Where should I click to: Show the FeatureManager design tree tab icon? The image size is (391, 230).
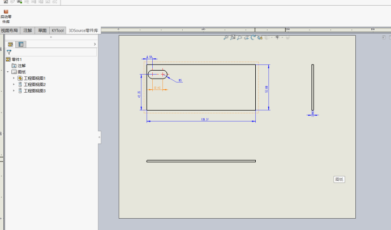coord(10,45)
